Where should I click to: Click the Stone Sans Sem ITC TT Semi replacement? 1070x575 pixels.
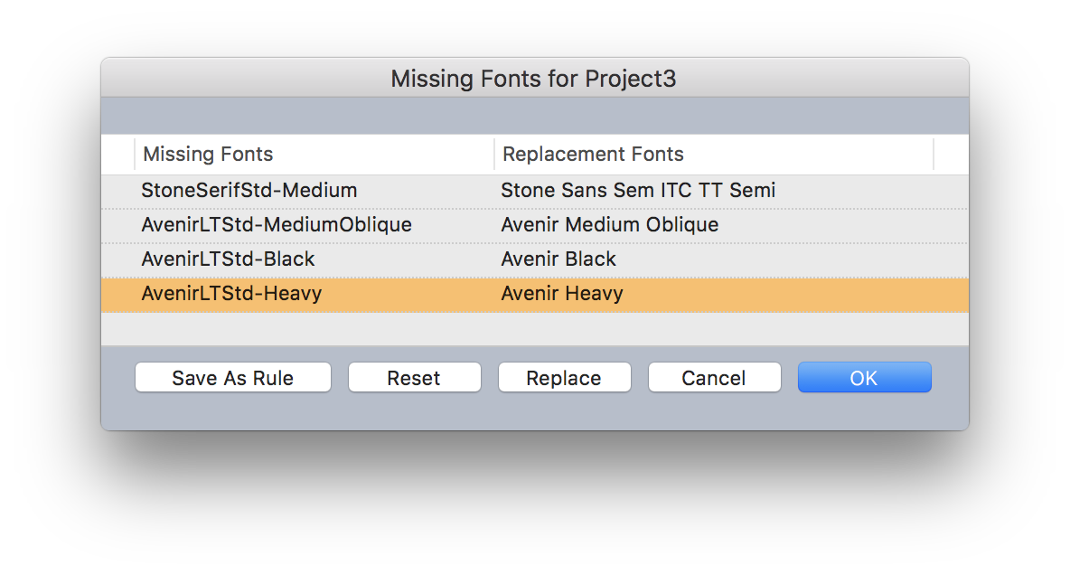pos(638,191)
